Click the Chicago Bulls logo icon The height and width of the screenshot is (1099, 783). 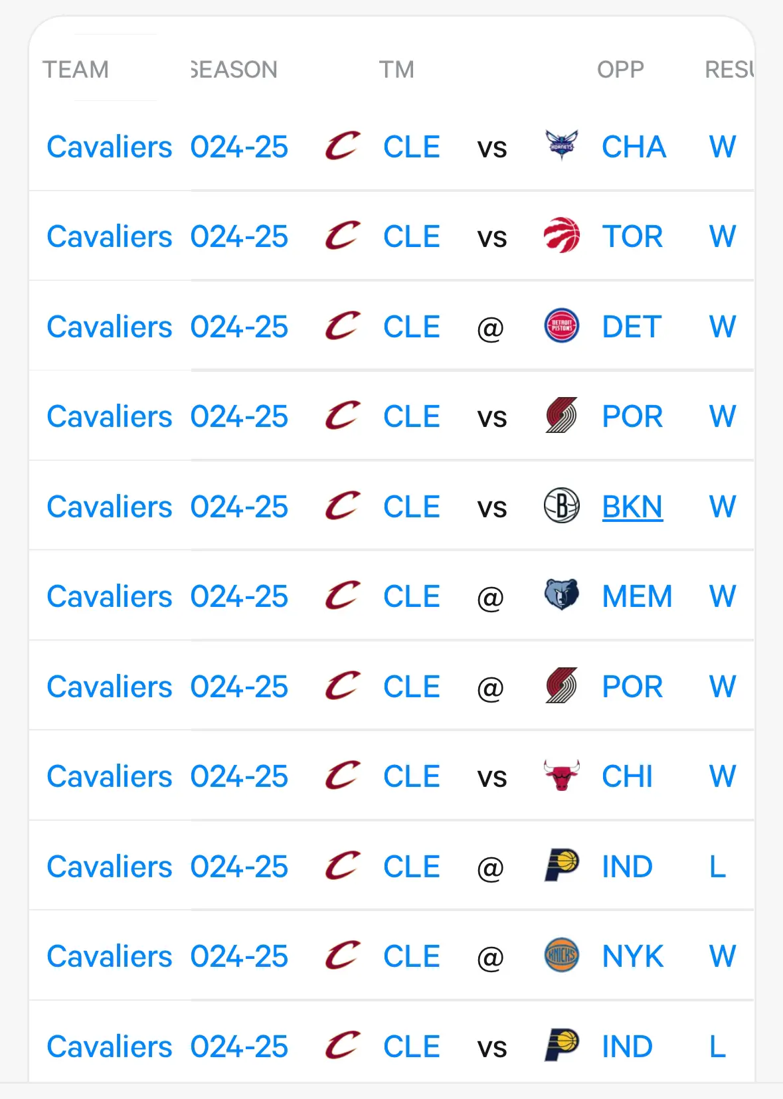(561, 776)
